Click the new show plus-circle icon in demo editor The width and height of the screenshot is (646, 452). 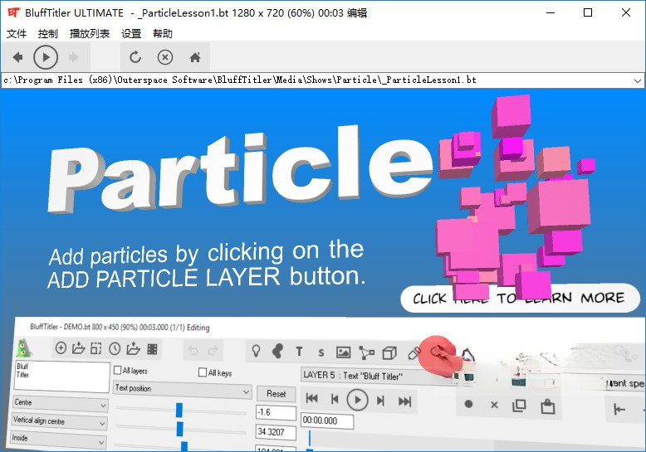tap(61, 348)
